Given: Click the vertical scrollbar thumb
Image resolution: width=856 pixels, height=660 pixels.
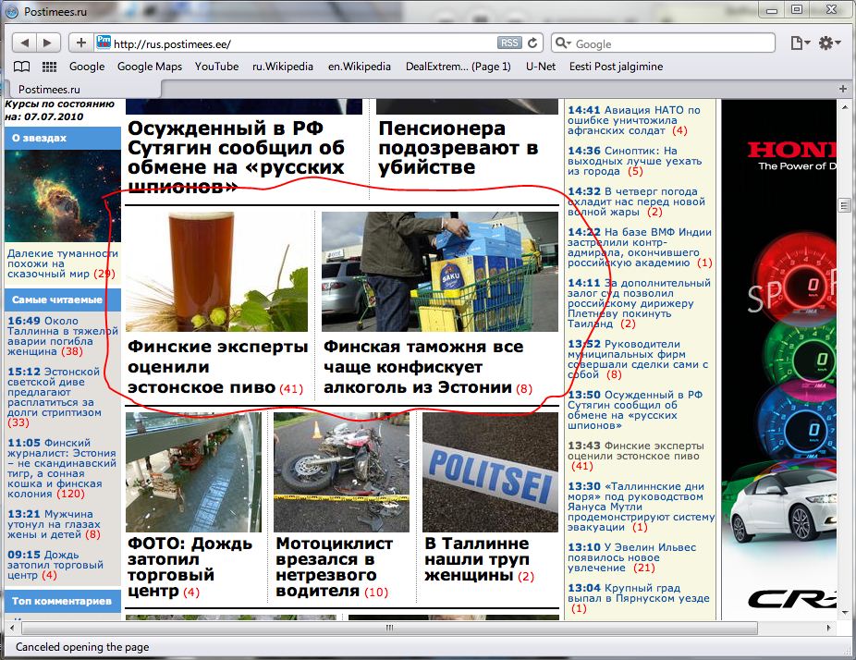Looking at the screenshot, I should point(844,205).
